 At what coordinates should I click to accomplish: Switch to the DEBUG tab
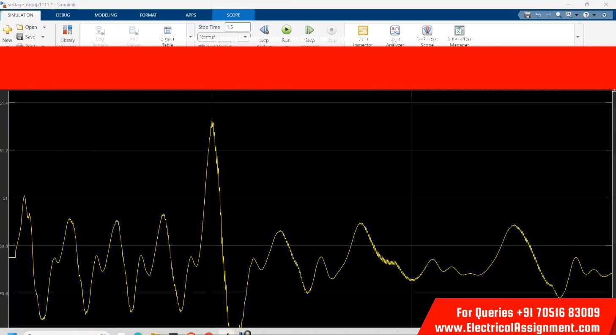(63, 15)
